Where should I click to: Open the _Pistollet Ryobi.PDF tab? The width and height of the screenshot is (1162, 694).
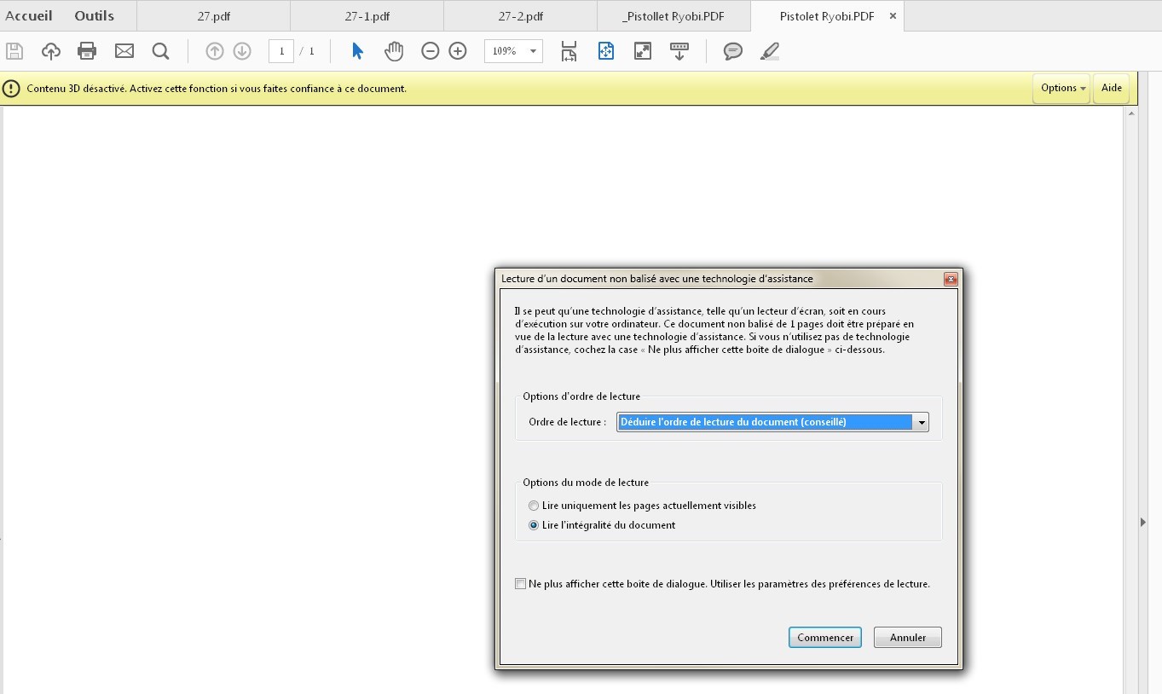673,16
